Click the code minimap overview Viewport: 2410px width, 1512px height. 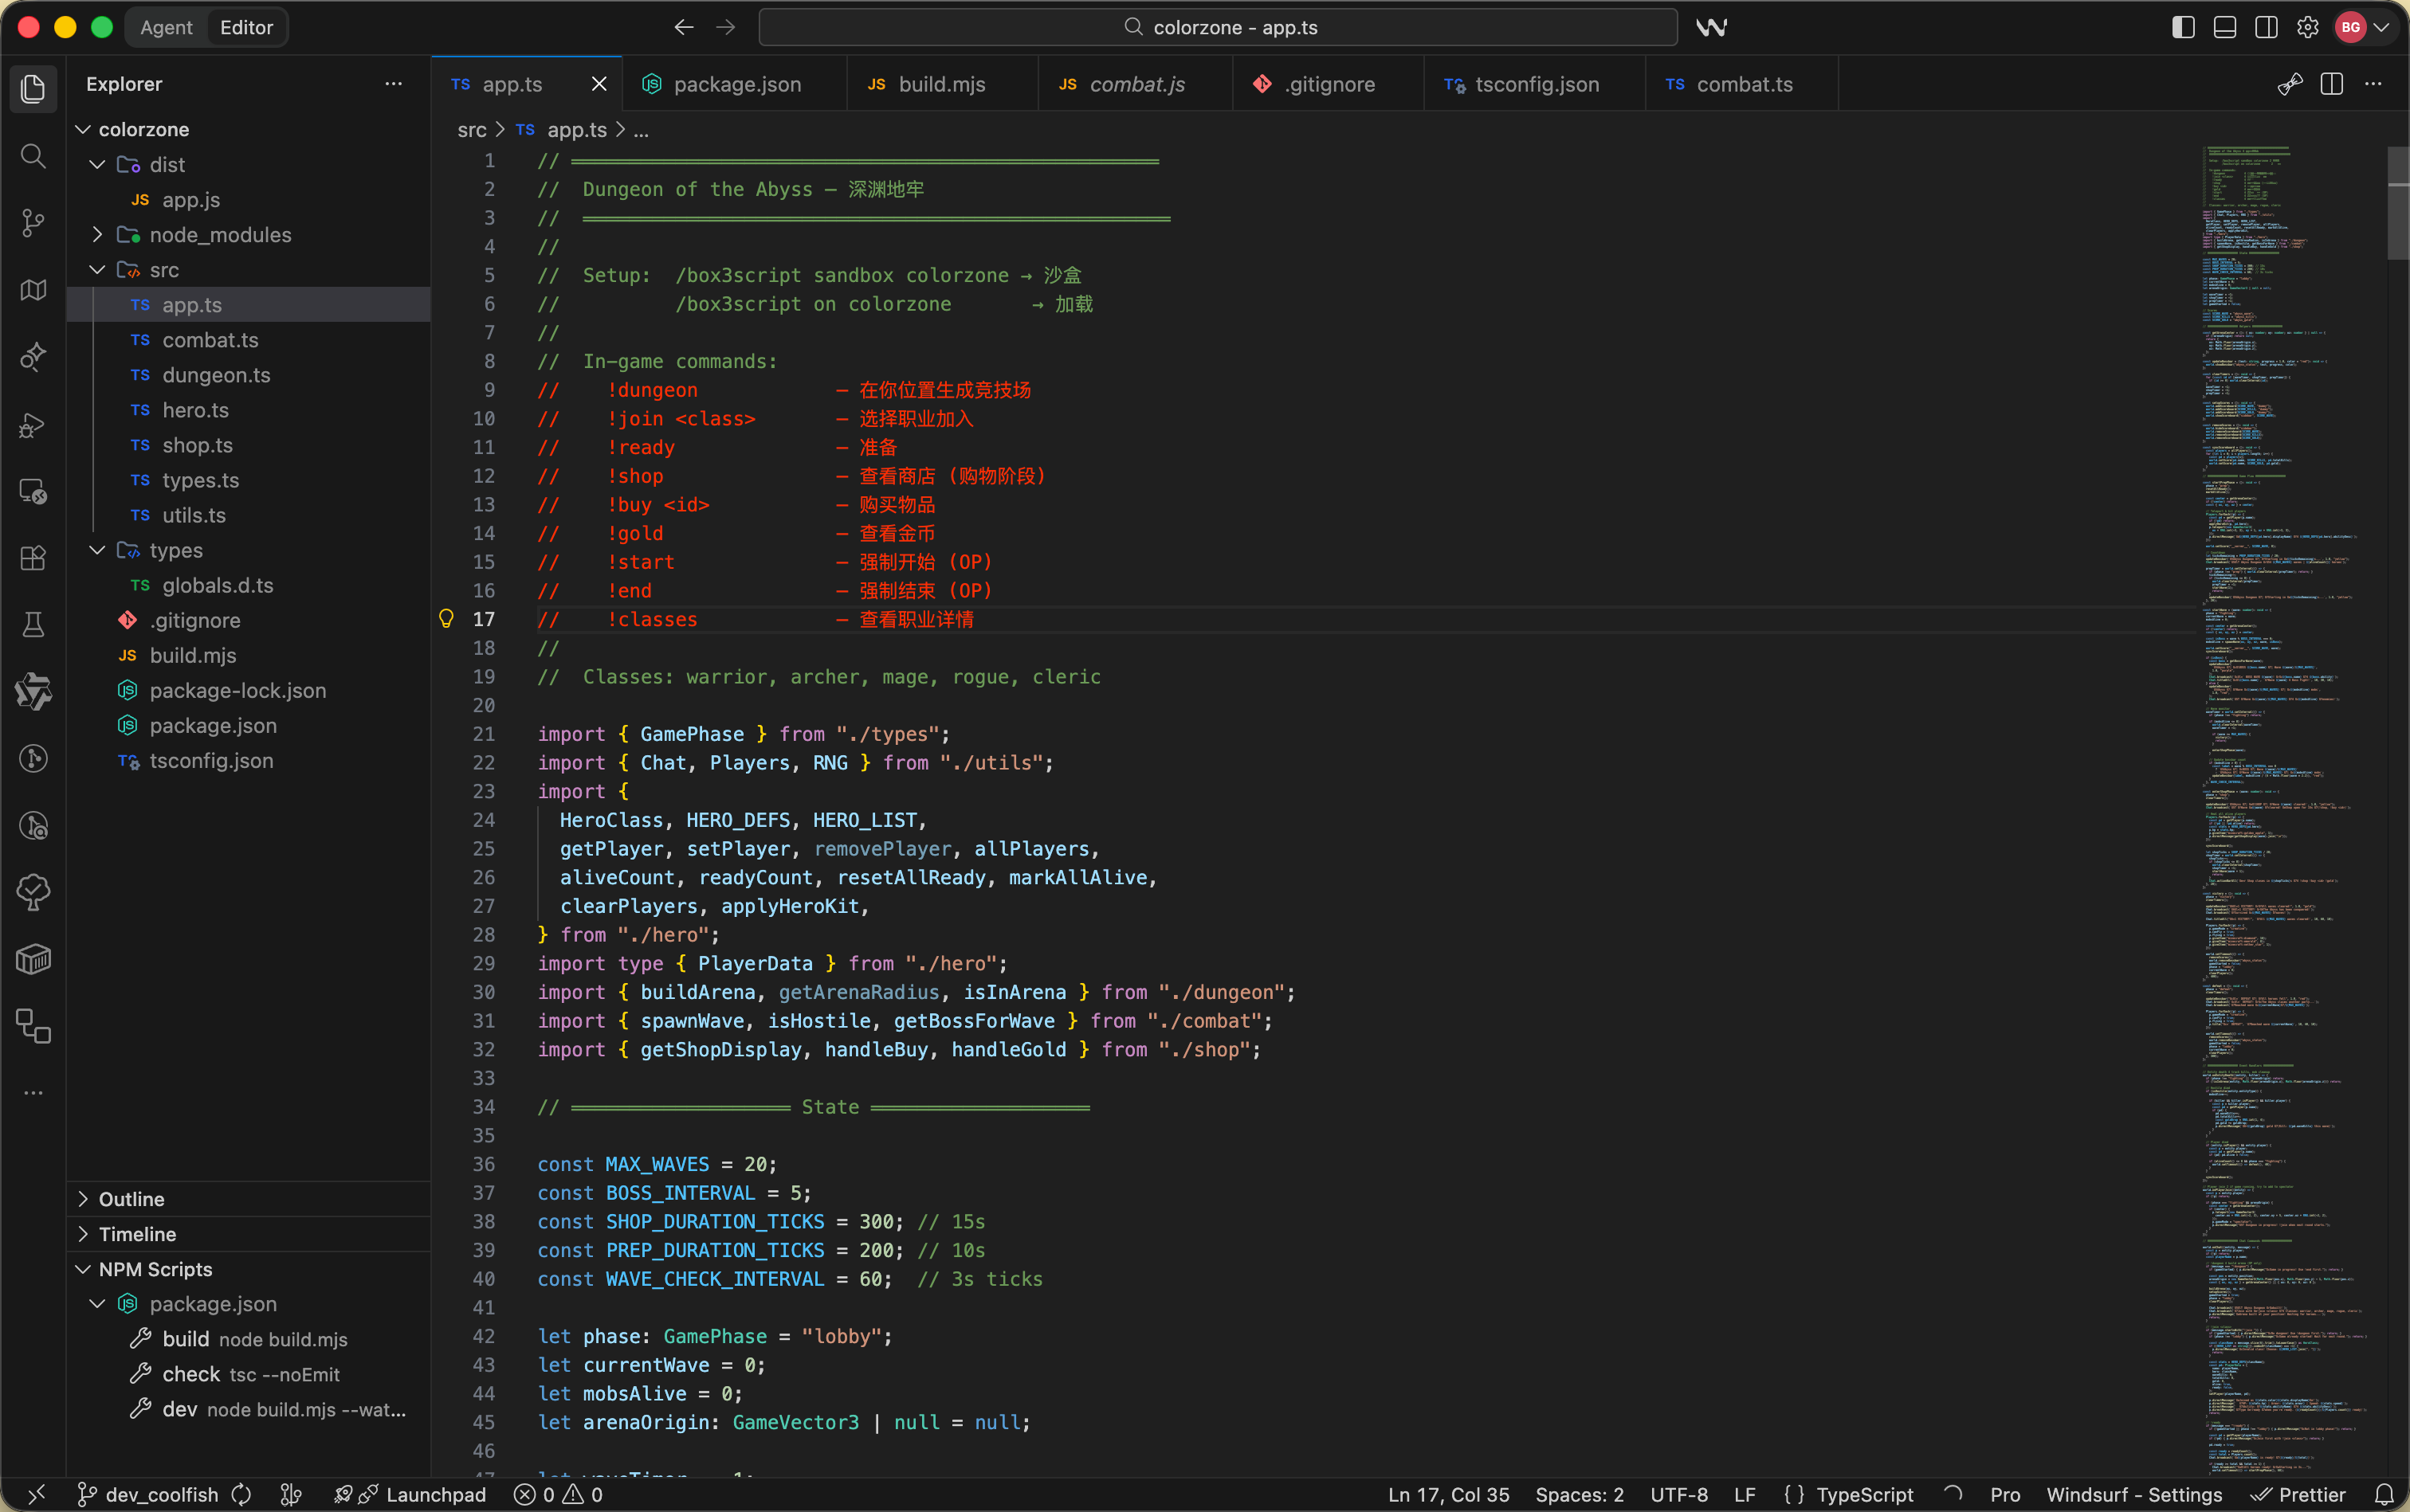2291,810
